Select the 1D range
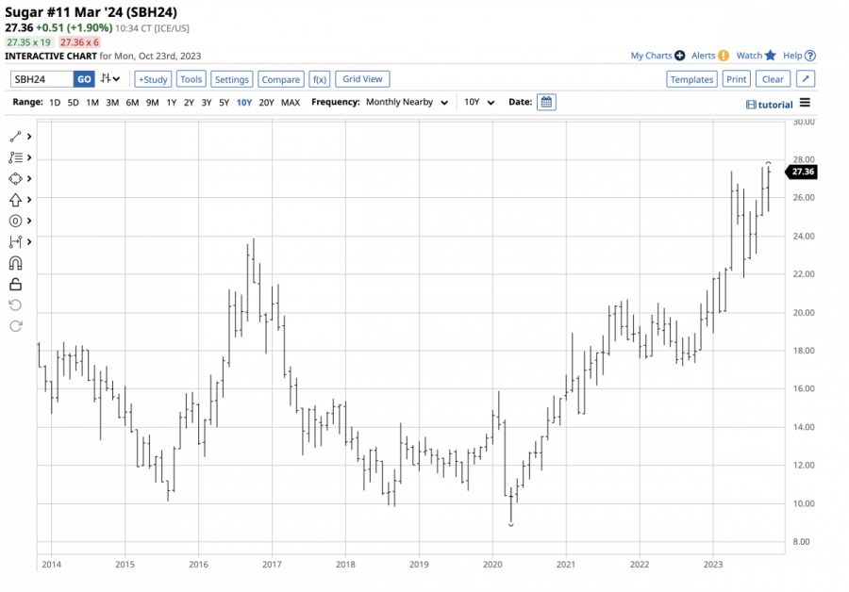Image resolution: width=849 pixels, height=592 pixels. [55, 102]
